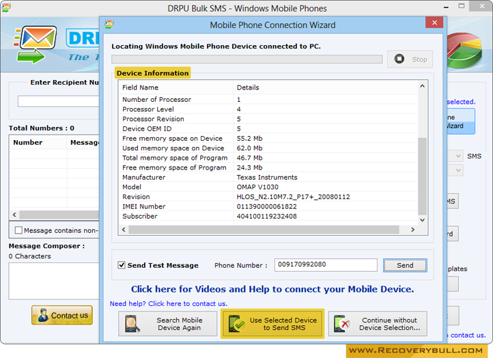Select the Device OEM ID row

[268, 128]
